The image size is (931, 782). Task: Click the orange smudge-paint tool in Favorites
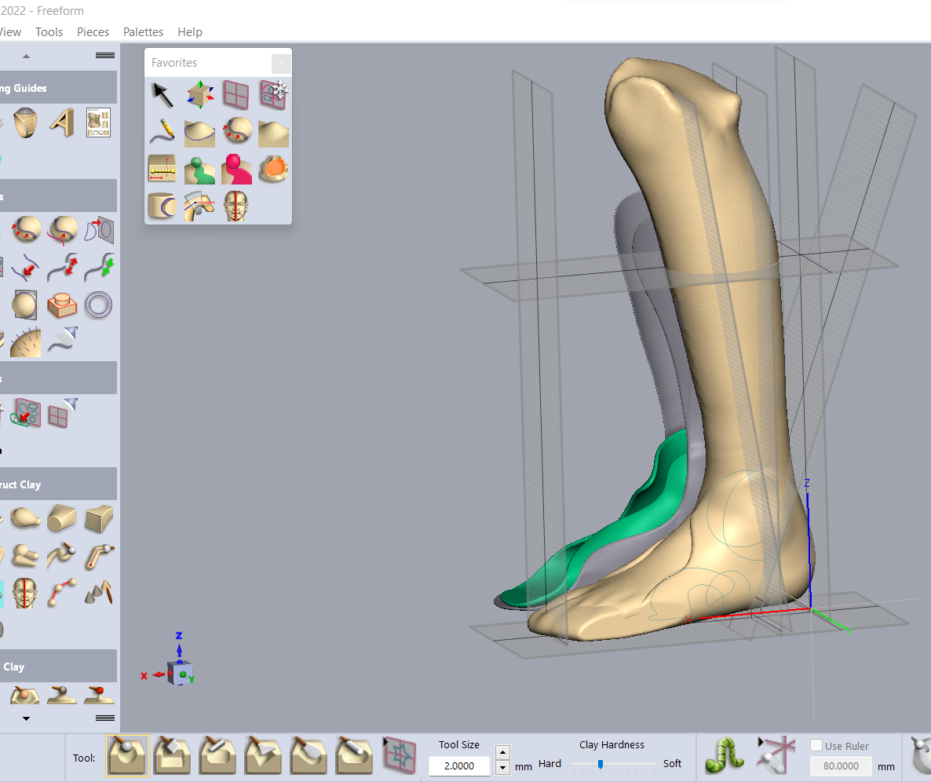click(x=273, y=169)
